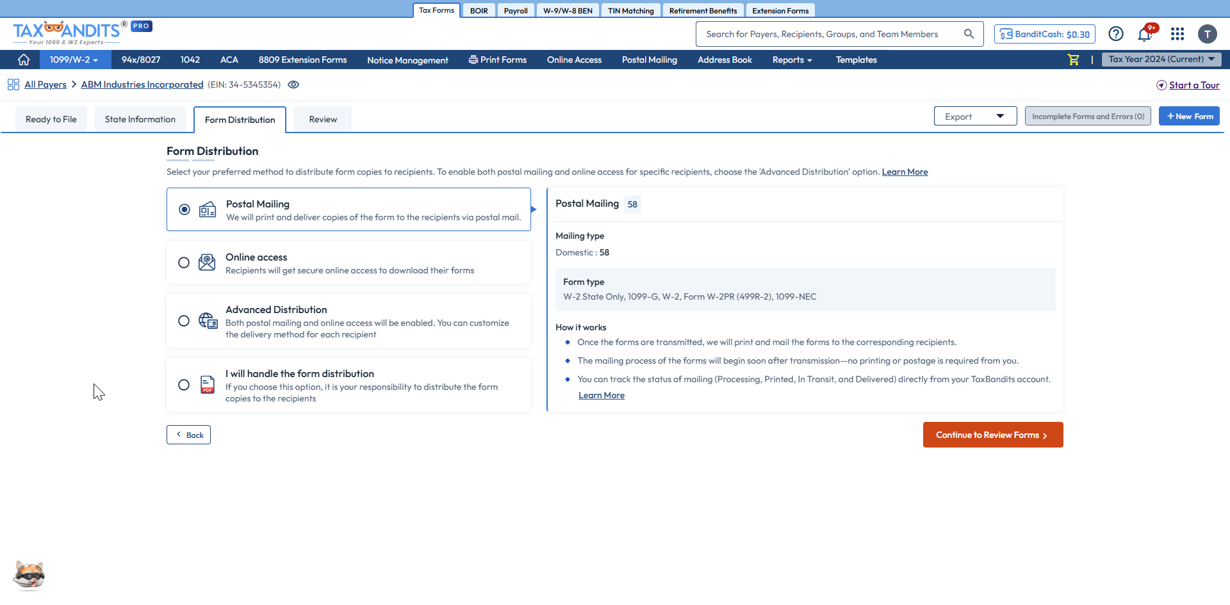
Task: Open the W-9/W-8 BEN top tab
Action: 568,11
